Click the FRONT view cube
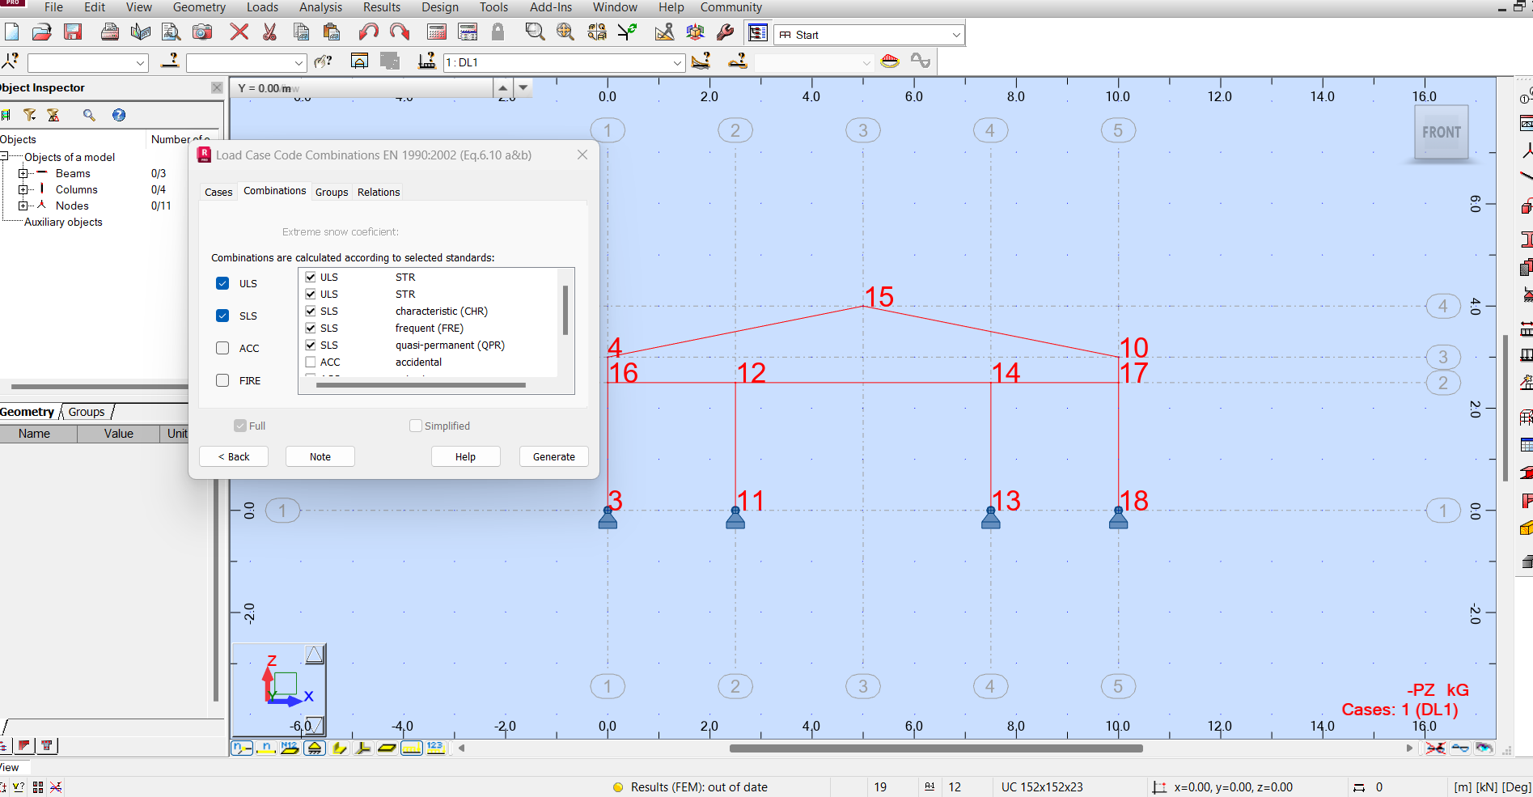 [1441, 133]
